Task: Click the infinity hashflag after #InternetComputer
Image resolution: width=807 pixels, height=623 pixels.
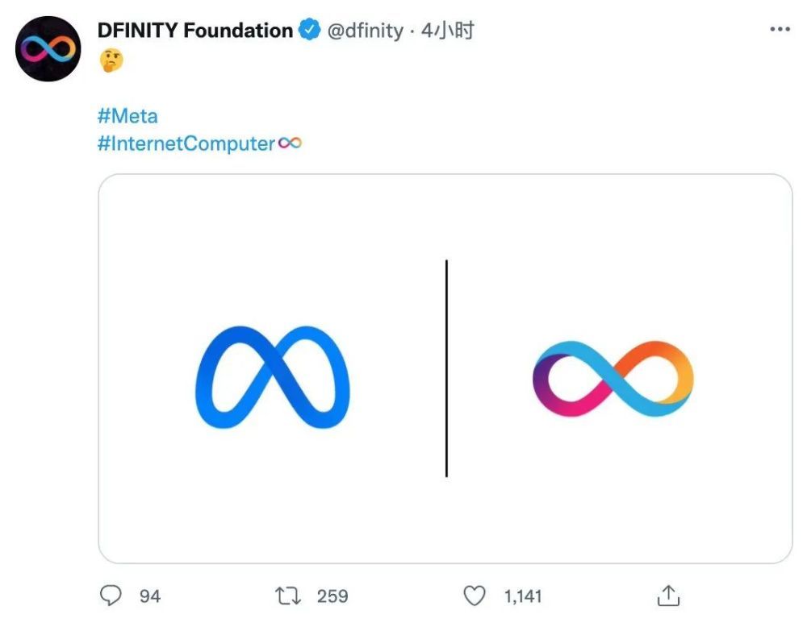Action: tap(290, 143)
